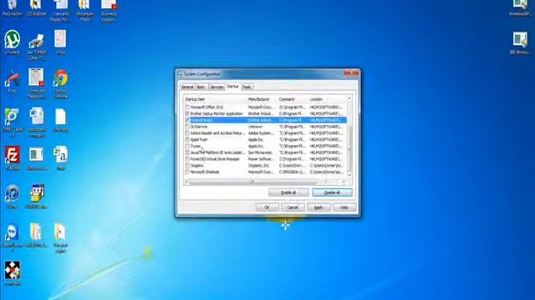Image resolution: width=535 pixels, height=300 pixels.
Task: Click Cancel in System Configuration
Action: point(293,207)
